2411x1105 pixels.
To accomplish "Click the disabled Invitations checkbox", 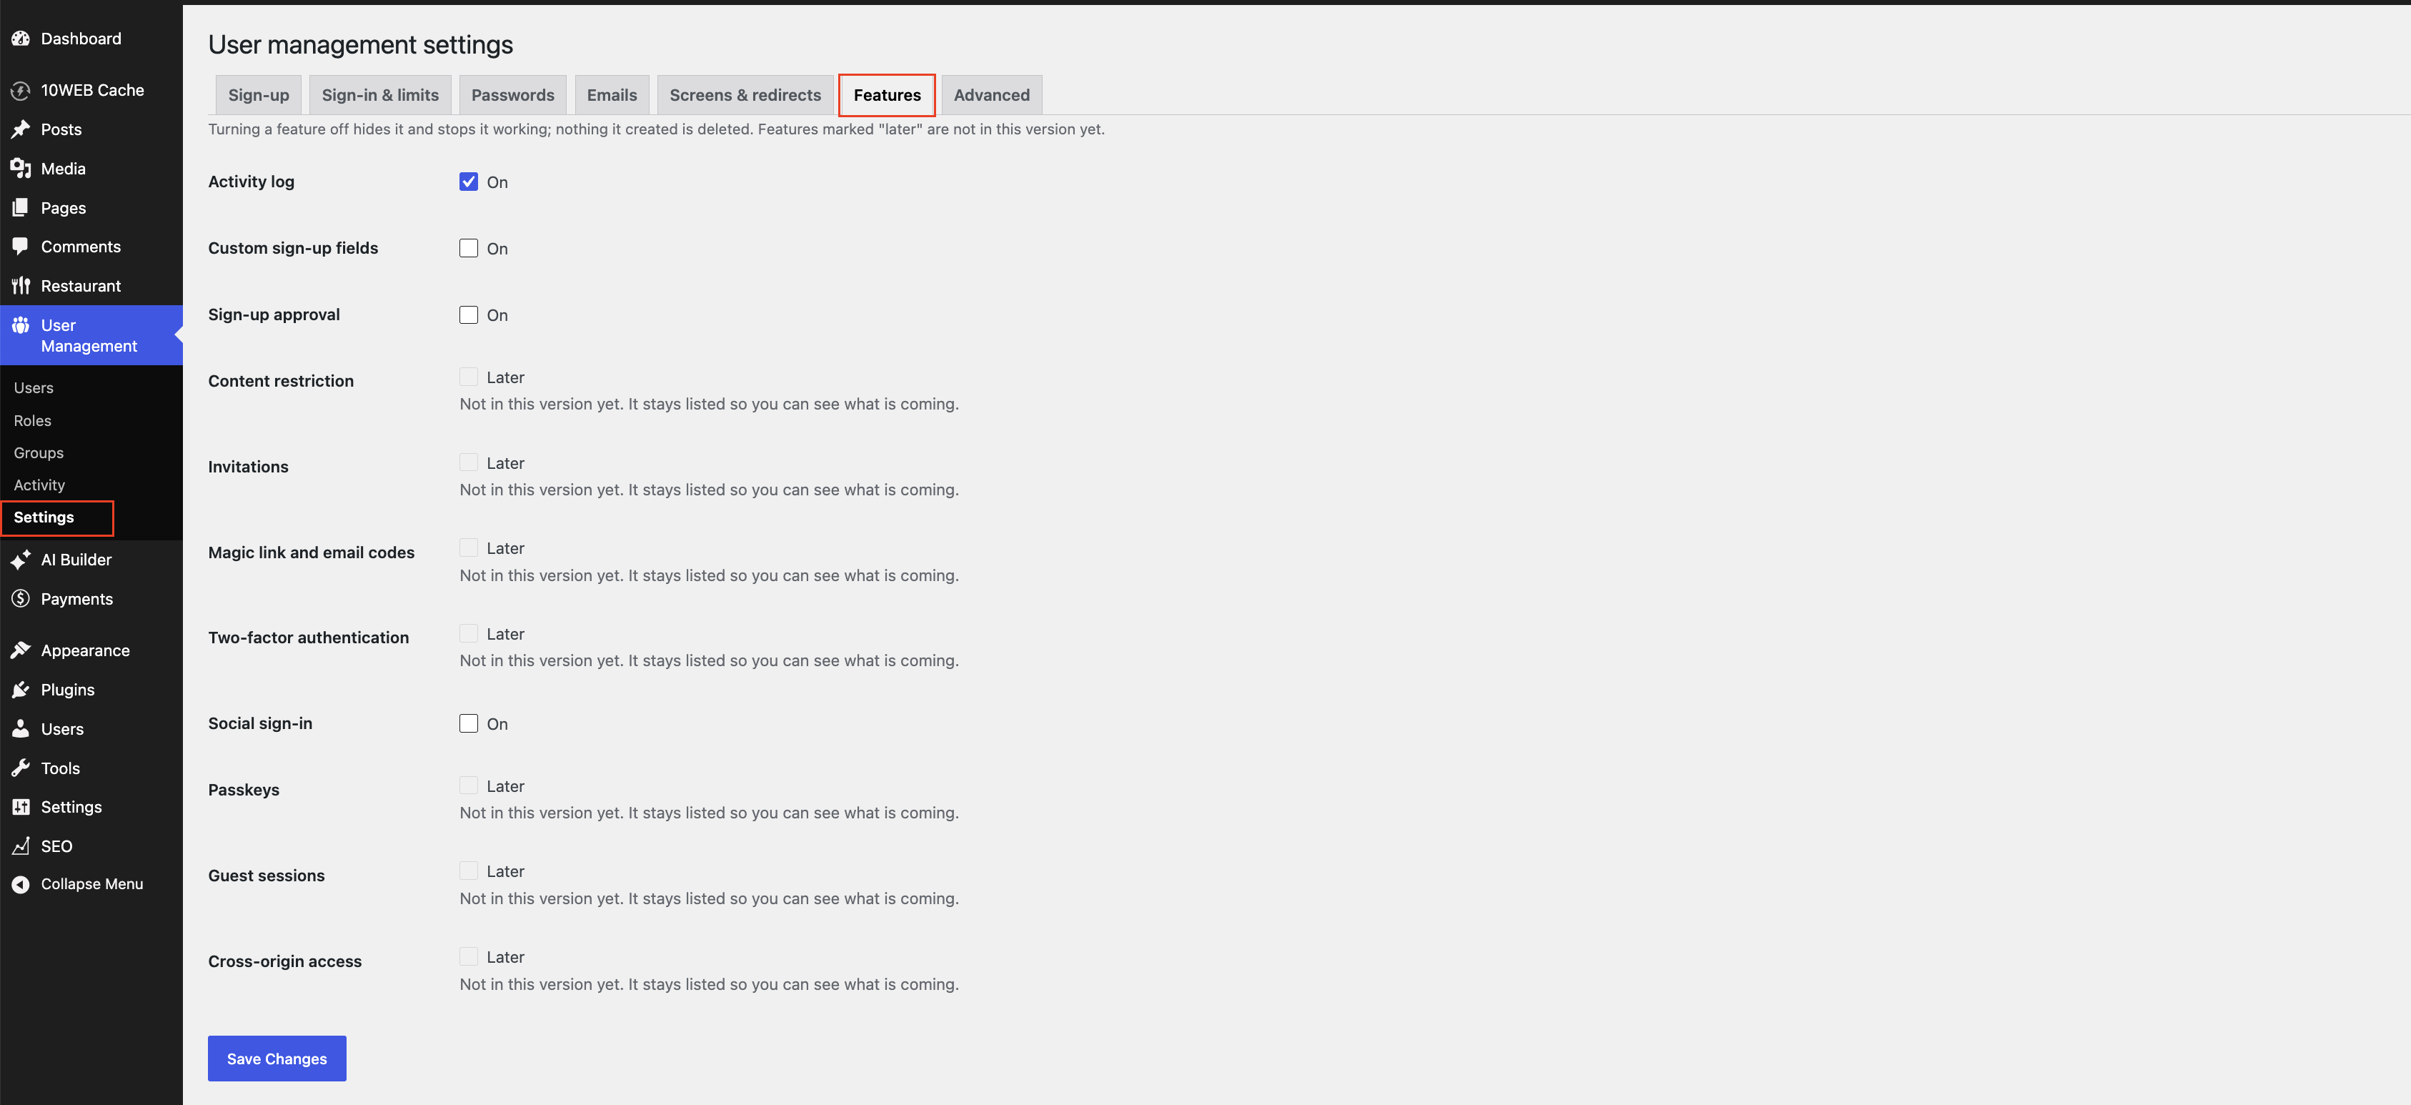I will 469,462.
